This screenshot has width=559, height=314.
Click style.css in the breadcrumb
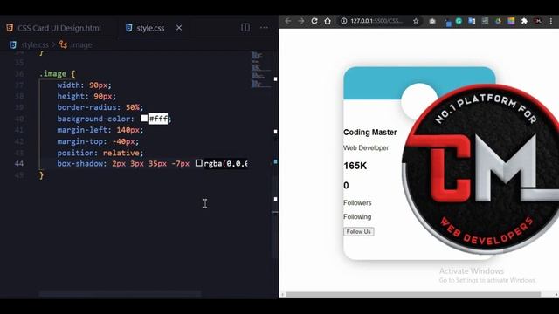pos(35,44)
